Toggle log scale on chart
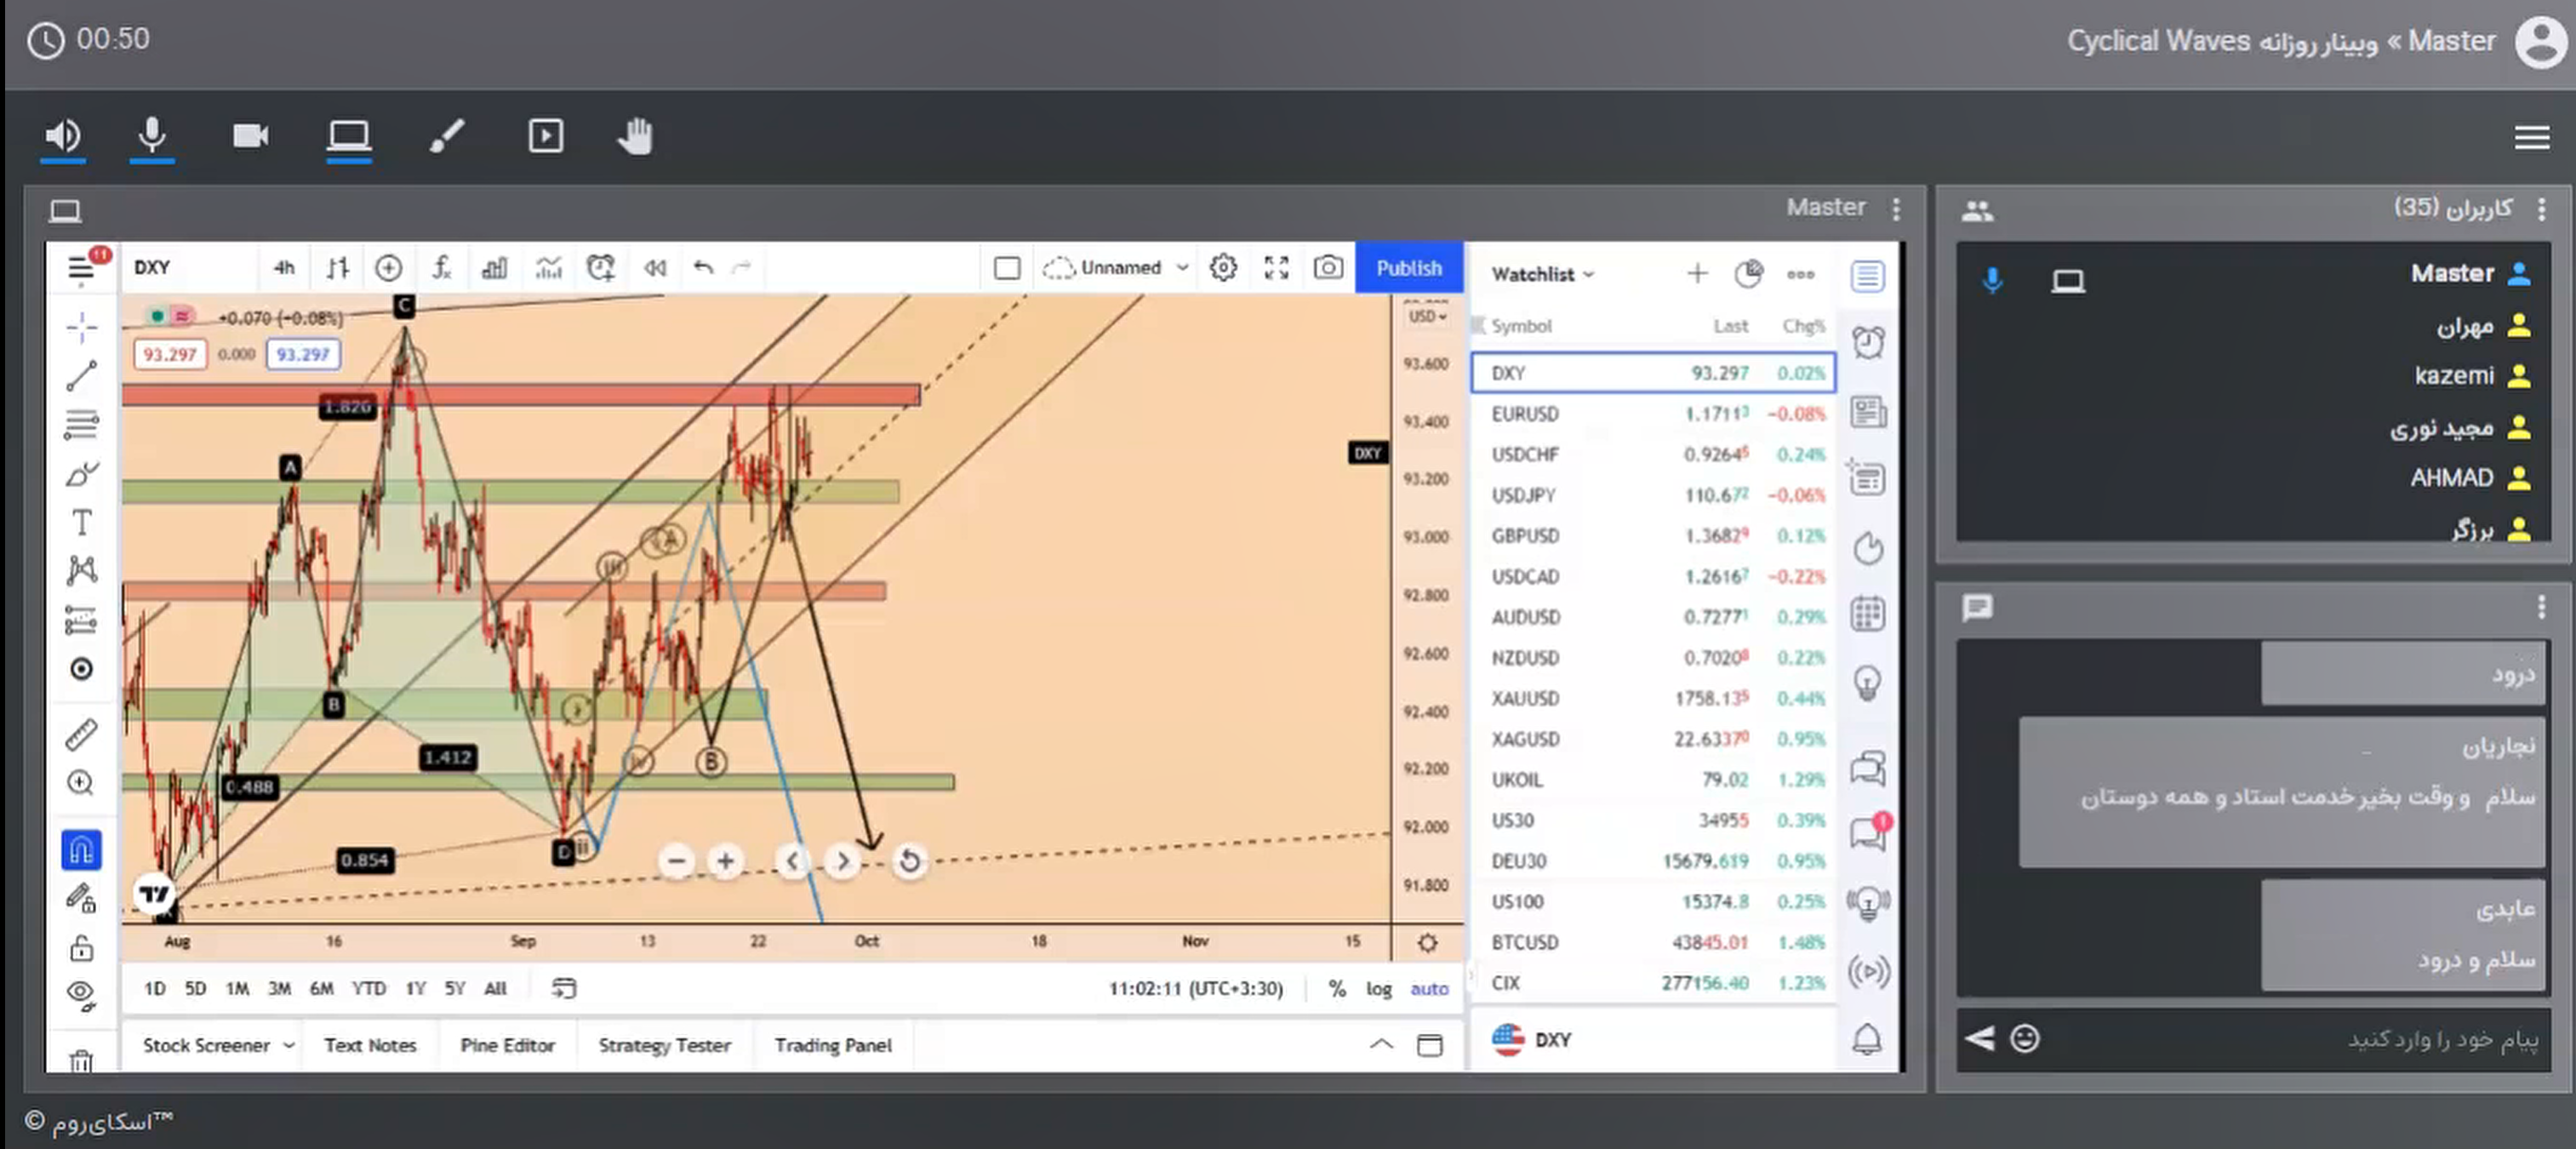This screenshot has height=1149, width=2576. point(1379,989)
